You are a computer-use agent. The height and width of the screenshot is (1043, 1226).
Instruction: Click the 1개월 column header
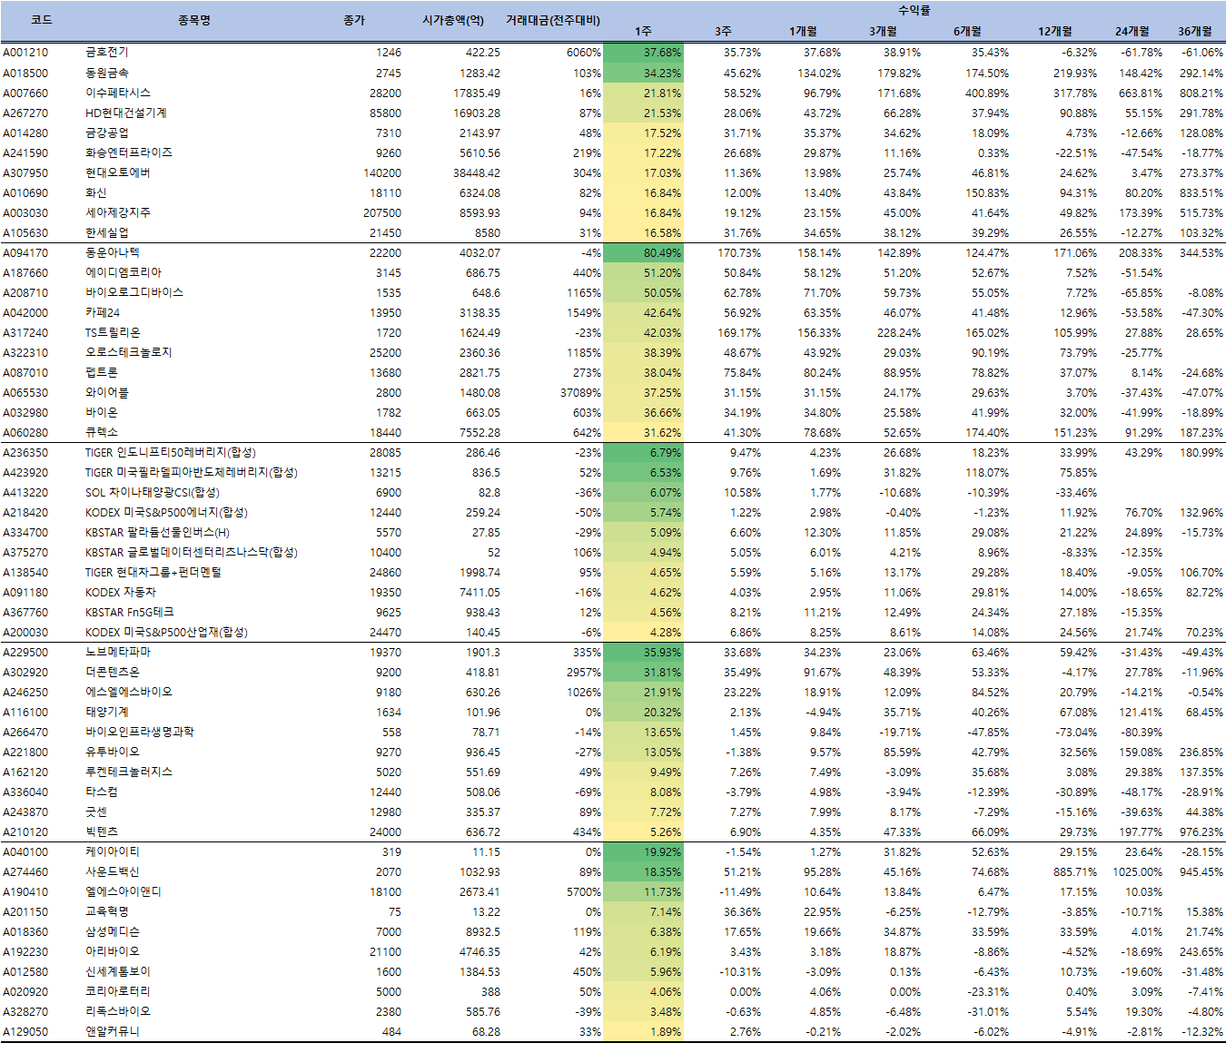(803, 32)
